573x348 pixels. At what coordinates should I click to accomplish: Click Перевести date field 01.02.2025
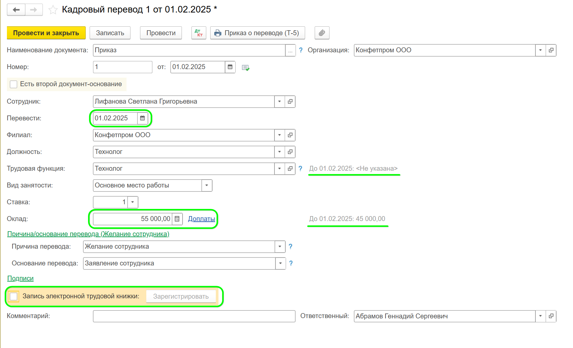(115, 118)
